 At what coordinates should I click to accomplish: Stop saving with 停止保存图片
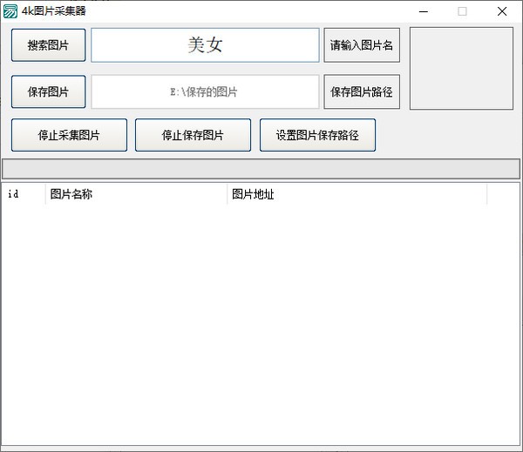[x=193, y=135]
